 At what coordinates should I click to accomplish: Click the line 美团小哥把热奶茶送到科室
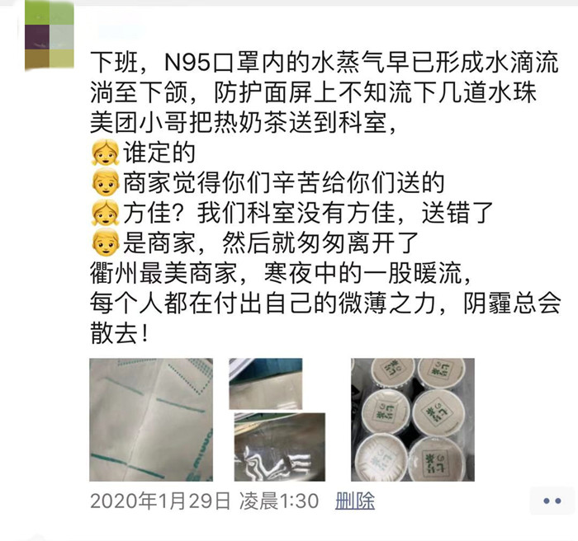tap(244, 123)
